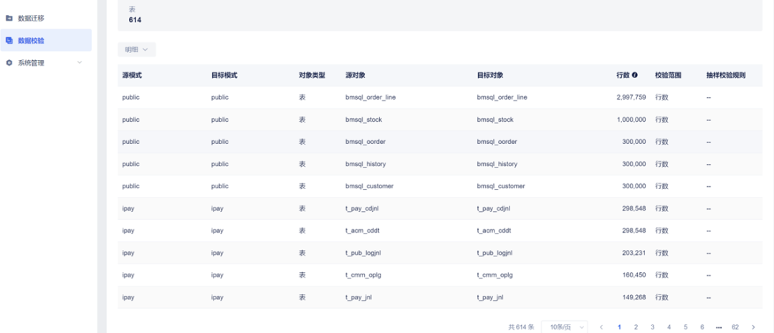Screen dimensions: 774x333
Task: Click the 对象类型 column header
Action: click(312, 75)
